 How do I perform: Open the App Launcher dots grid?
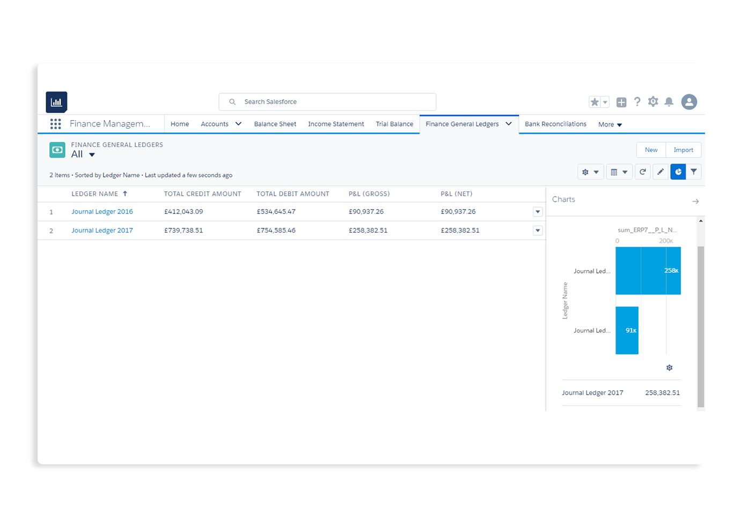pos(55,124)
